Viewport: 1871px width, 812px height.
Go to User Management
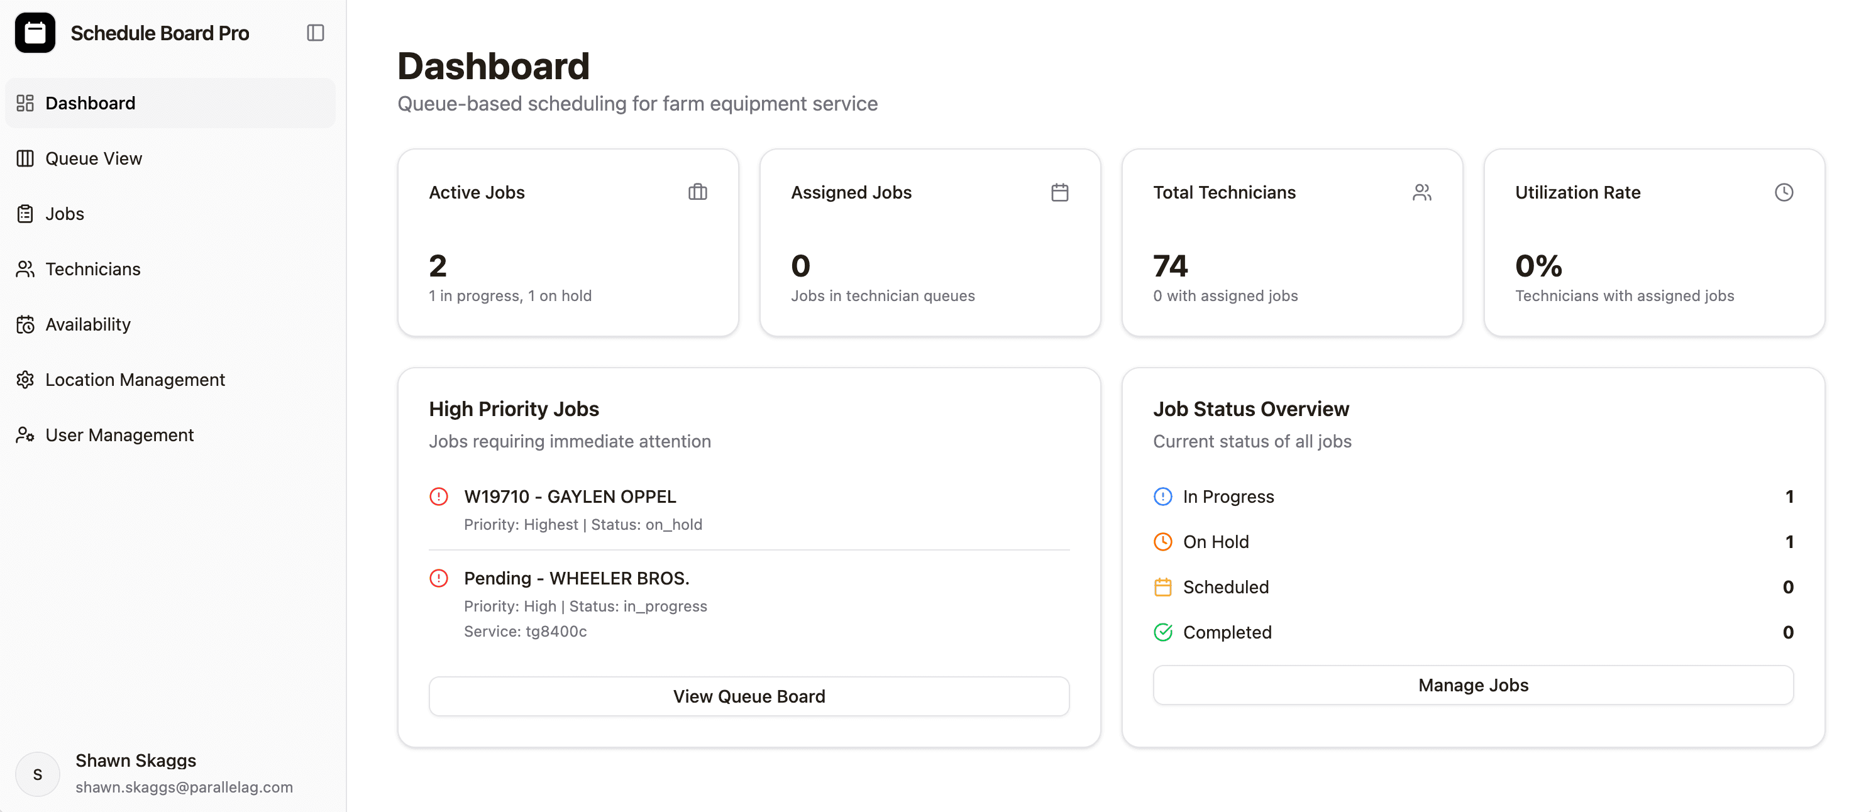click(119, 434)
